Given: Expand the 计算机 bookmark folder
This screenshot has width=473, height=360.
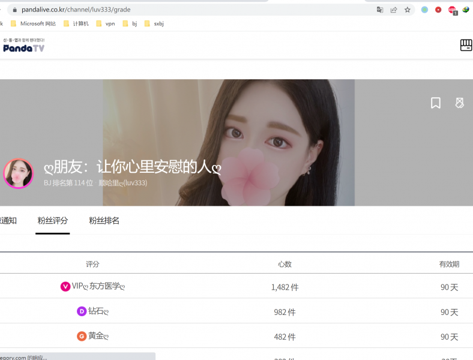Looking at the screenshot, I should tap(76, 24).
